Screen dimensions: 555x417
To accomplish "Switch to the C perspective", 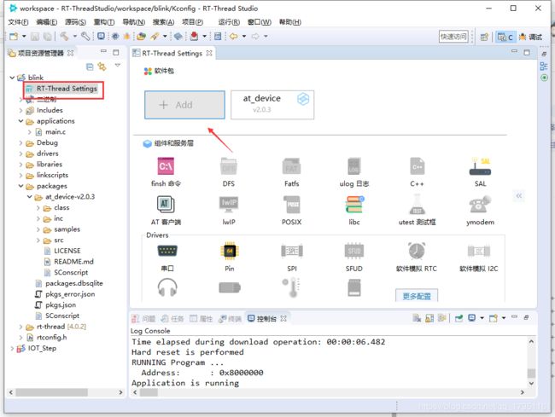I will point(505,37).
